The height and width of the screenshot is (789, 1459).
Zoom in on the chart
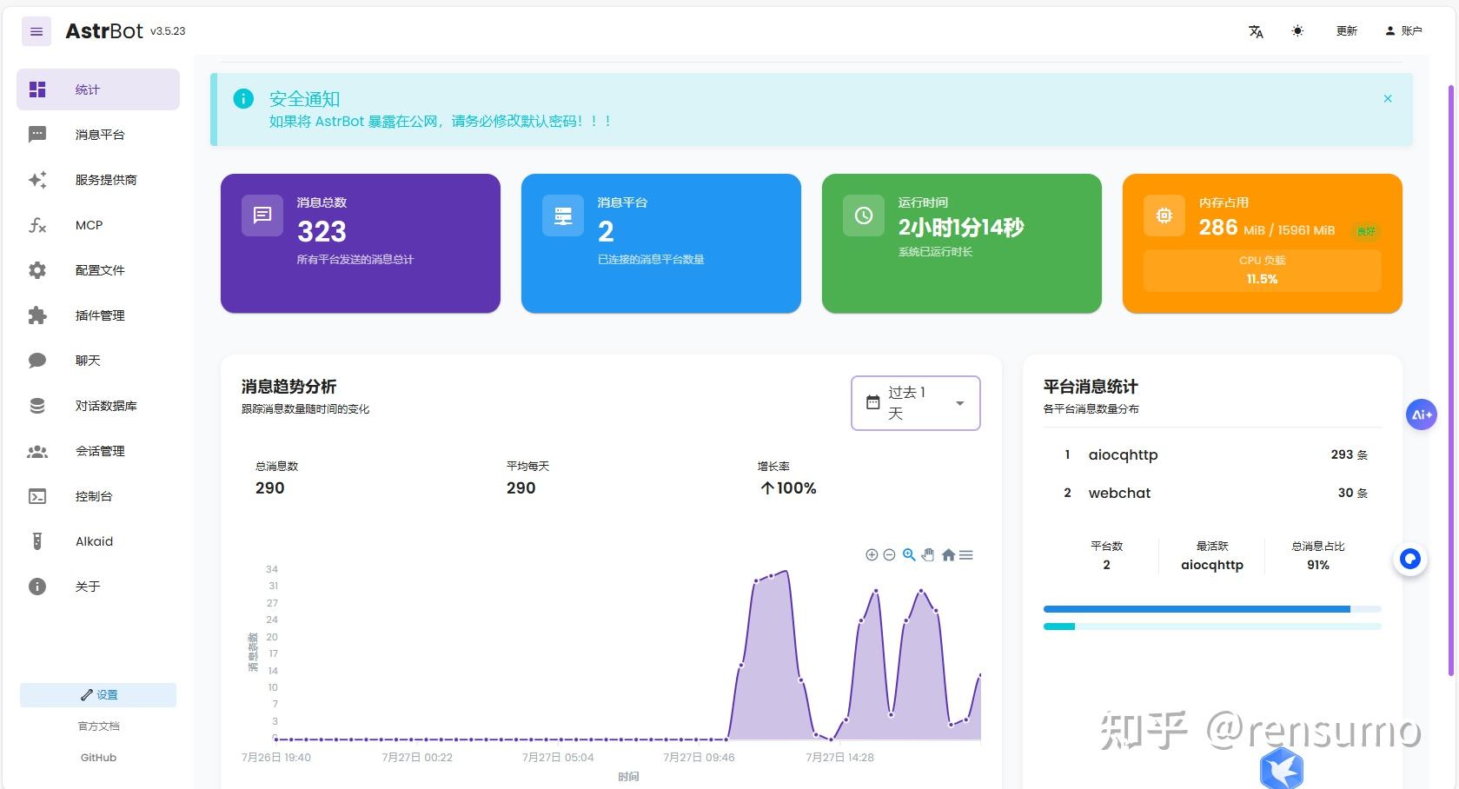(x=872, y=555)
